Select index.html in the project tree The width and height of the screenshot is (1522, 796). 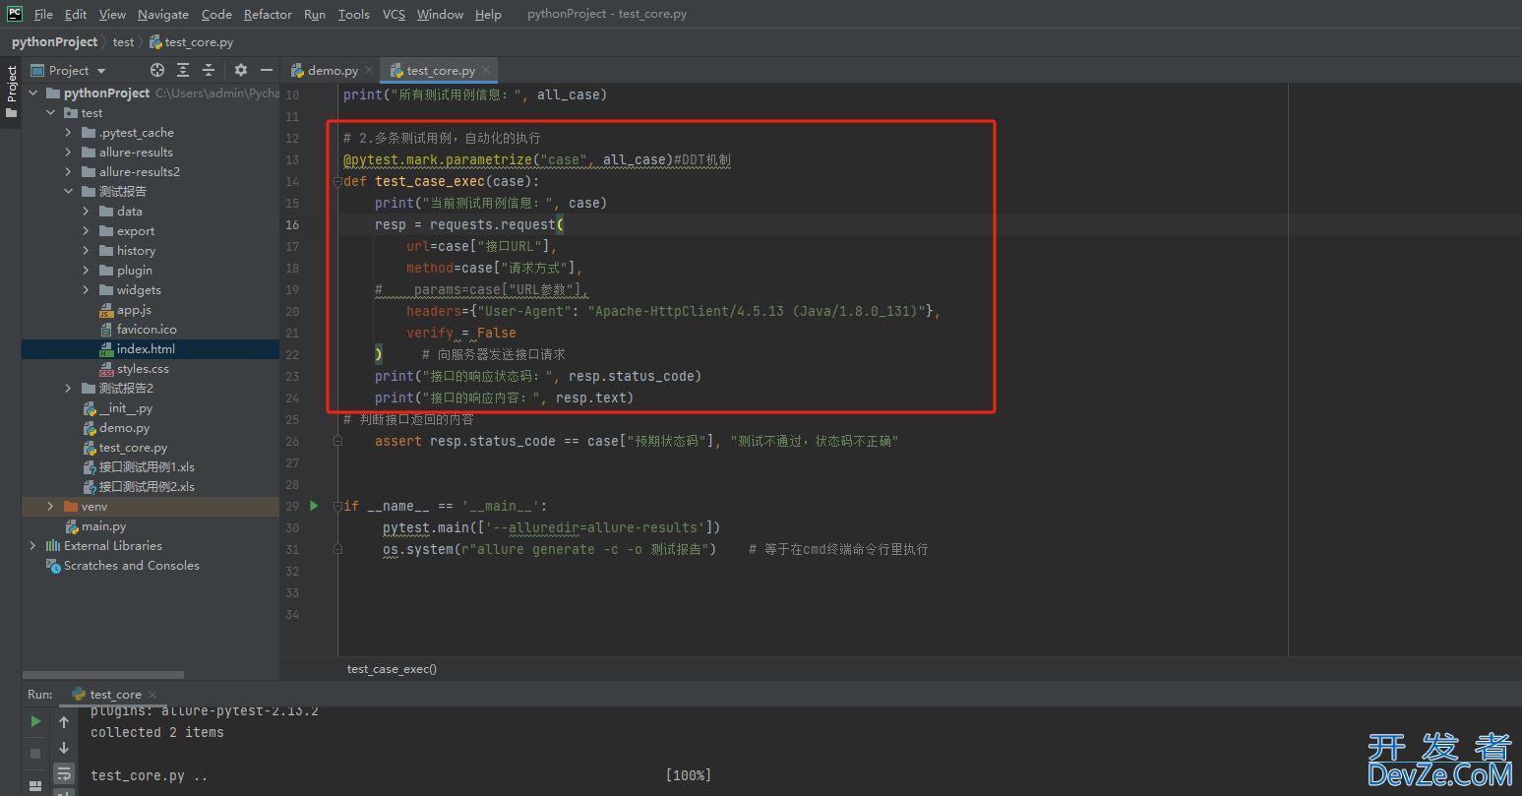coord(146,348)
